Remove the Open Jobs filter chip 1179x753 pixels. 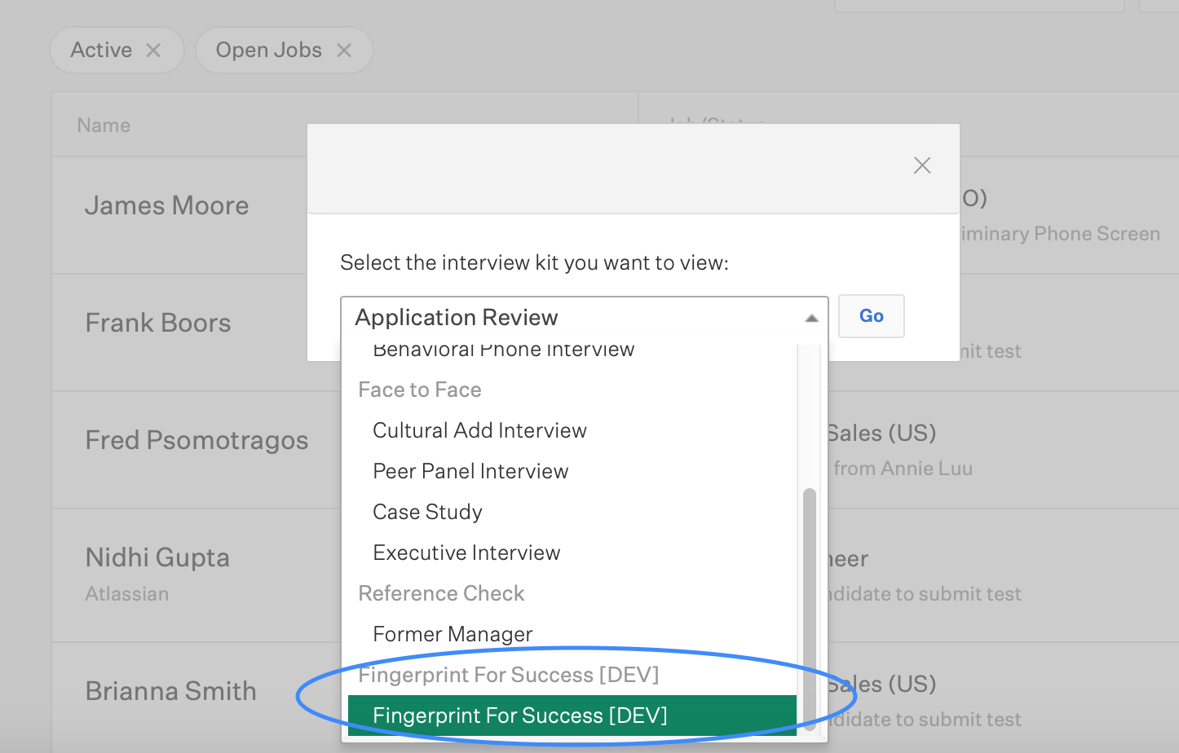(x=344, y=51)
